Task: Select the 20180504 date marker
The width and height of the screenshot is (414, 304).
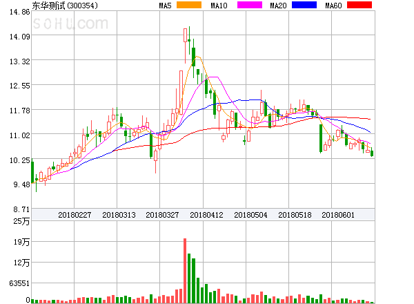Action: (x=250, y=215)
